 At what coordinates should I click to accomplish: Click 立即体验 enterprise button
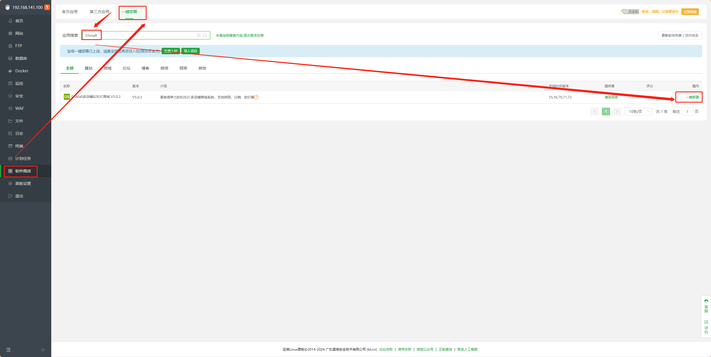[690, 12]
